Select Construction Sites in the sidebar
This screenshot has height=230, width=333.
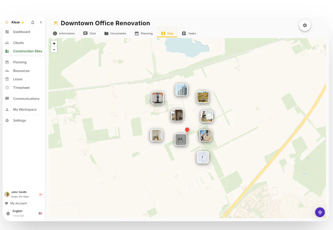23,51
